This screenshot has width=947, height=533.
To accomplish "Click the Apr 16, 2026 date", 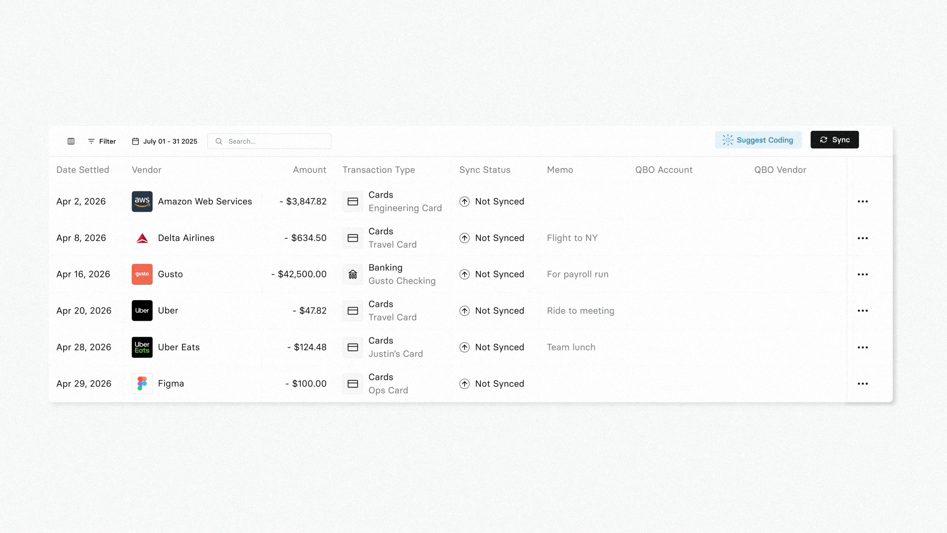I will pyautogui.click(x=83, y=274).
